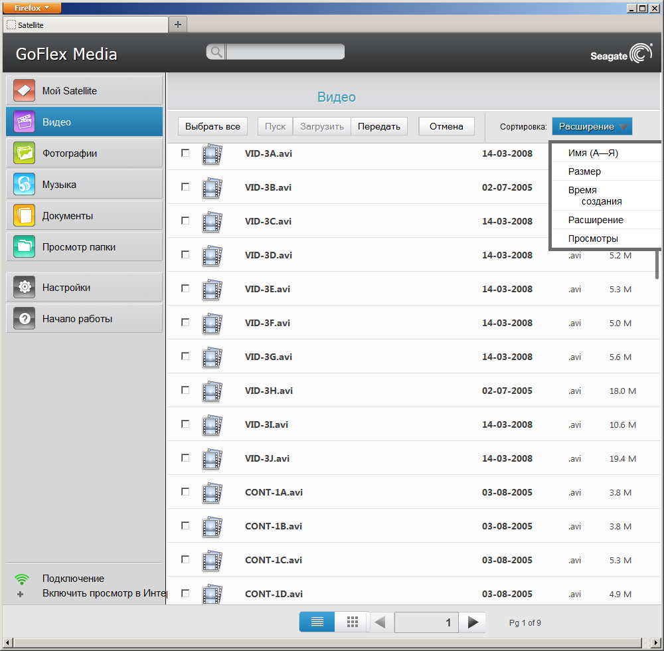The height and width of the screenshot is (651, 664).
Task: Click the film icon of VID-3E.avi
Action: point(212,290)
